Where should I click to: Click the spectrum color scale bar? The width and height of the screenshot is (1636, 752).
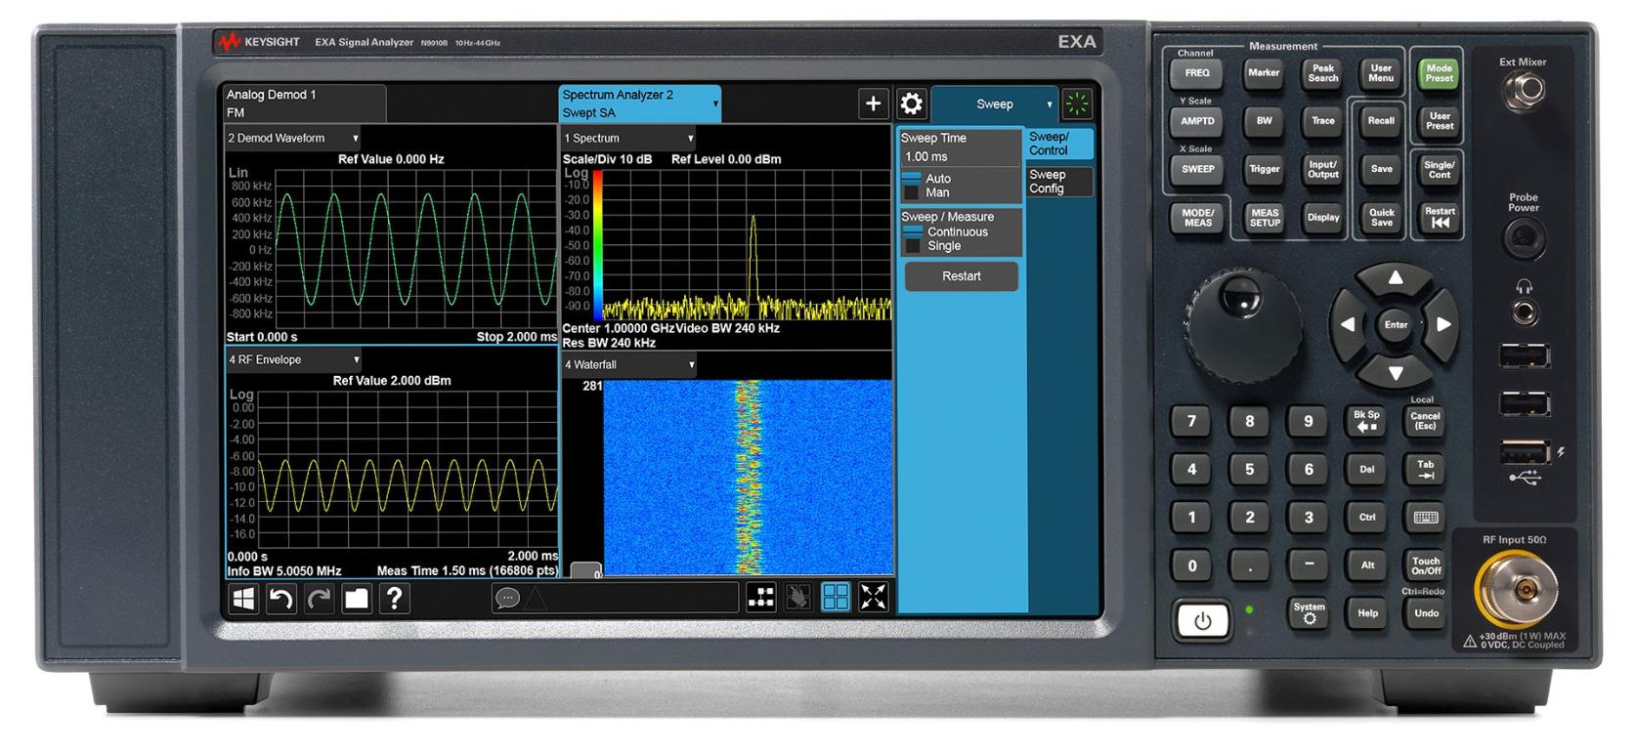597,244
